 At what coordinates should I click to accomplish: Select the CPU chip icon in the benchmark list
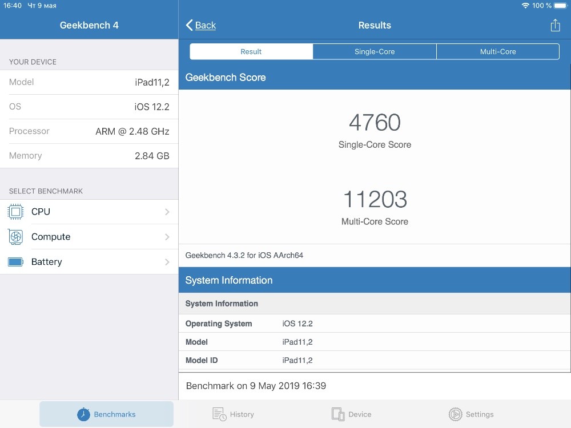pos(15,212)
